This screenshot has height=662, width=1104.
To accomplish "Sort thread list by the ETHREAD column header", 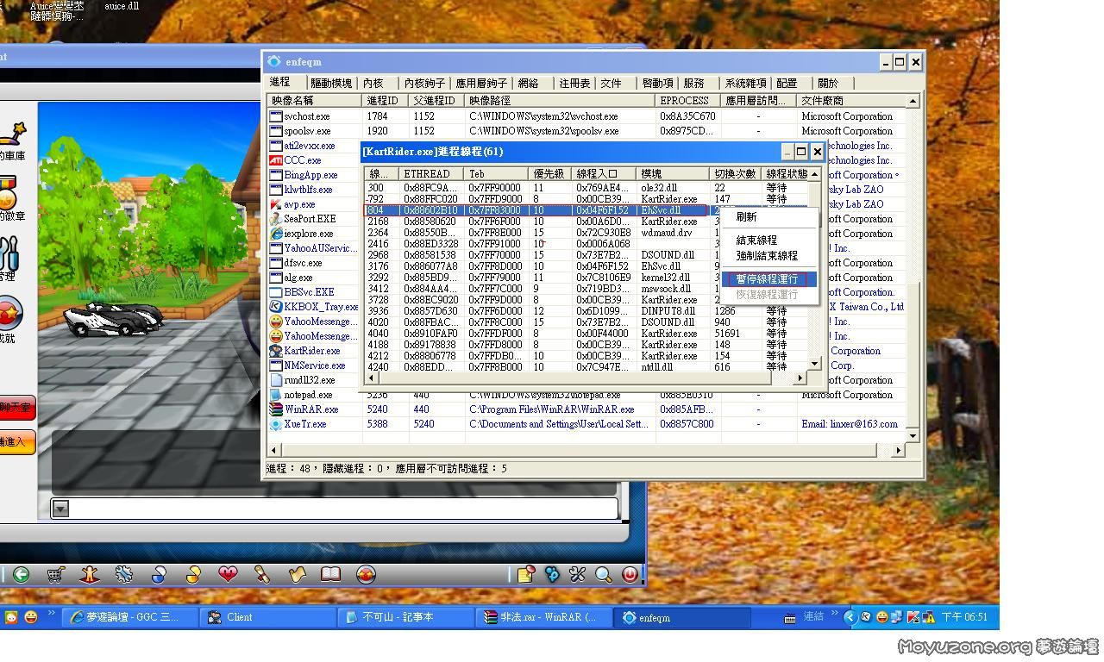I will coord(431,174).
